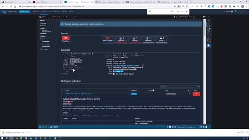The width and height of the screenshot is (249, 140).
Task: Close the find-in-page bar
Action: (x=186, y=11)
